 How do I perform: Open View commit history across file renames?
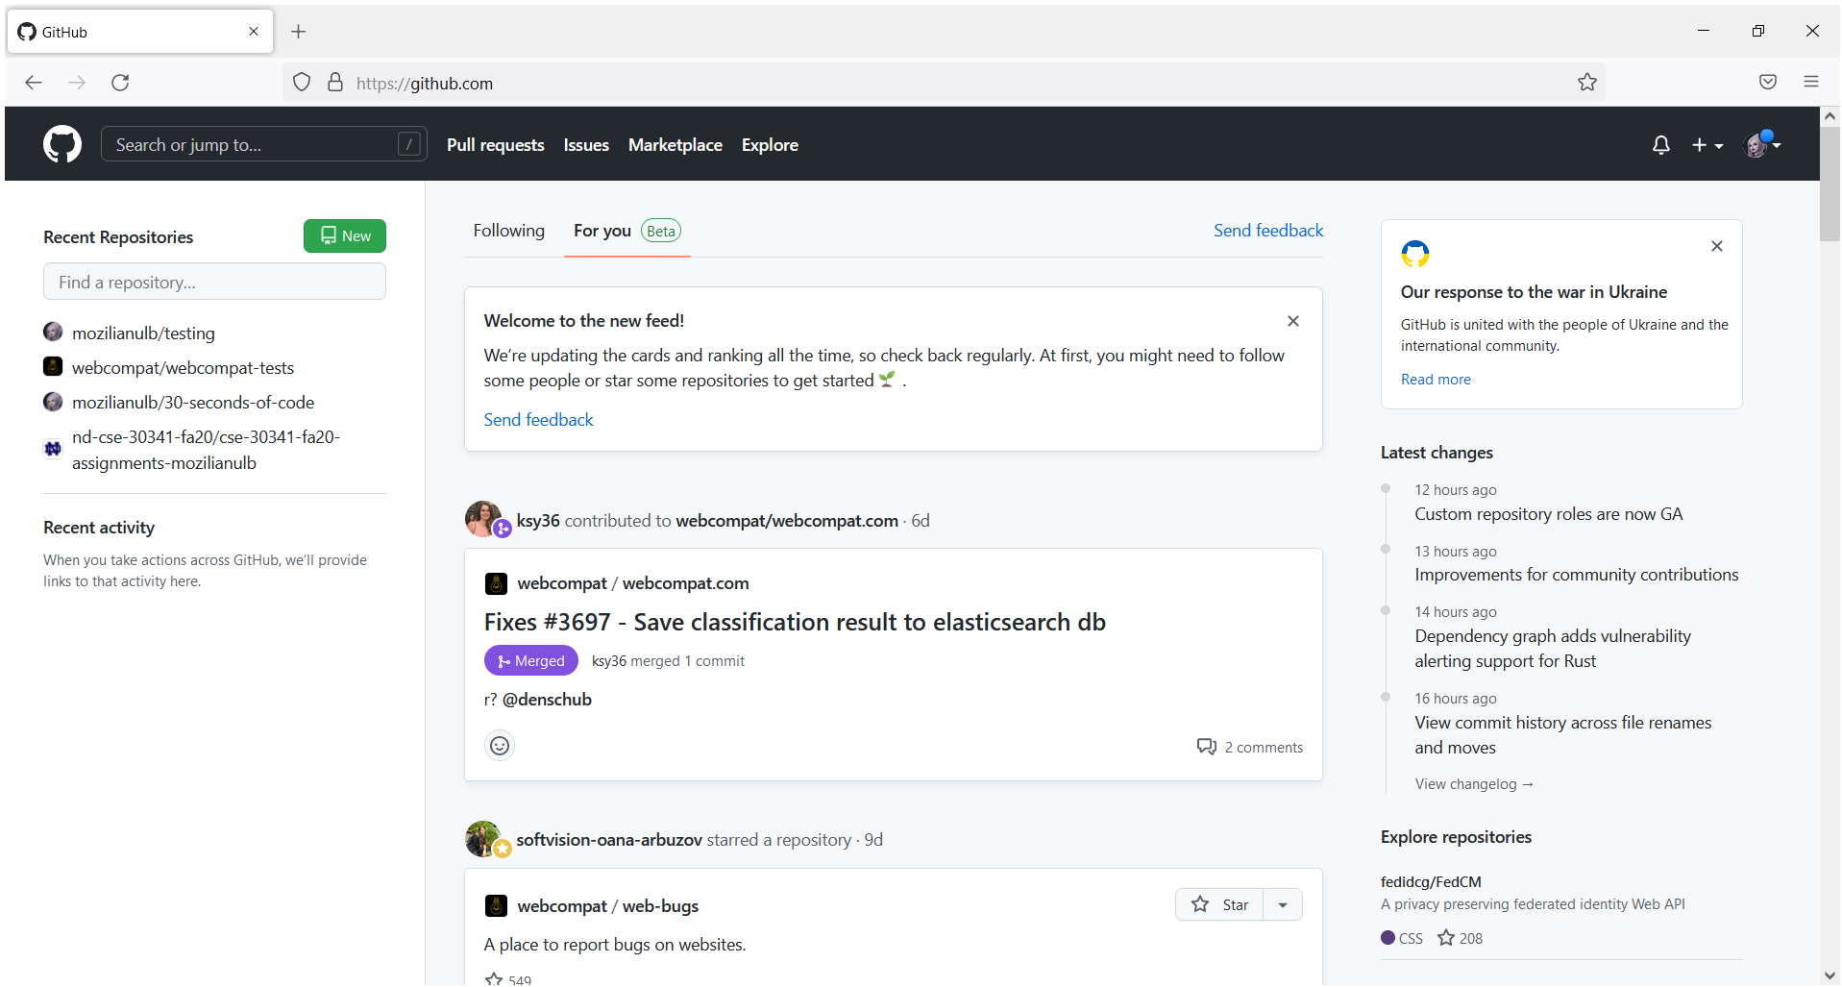[1563, 735]
